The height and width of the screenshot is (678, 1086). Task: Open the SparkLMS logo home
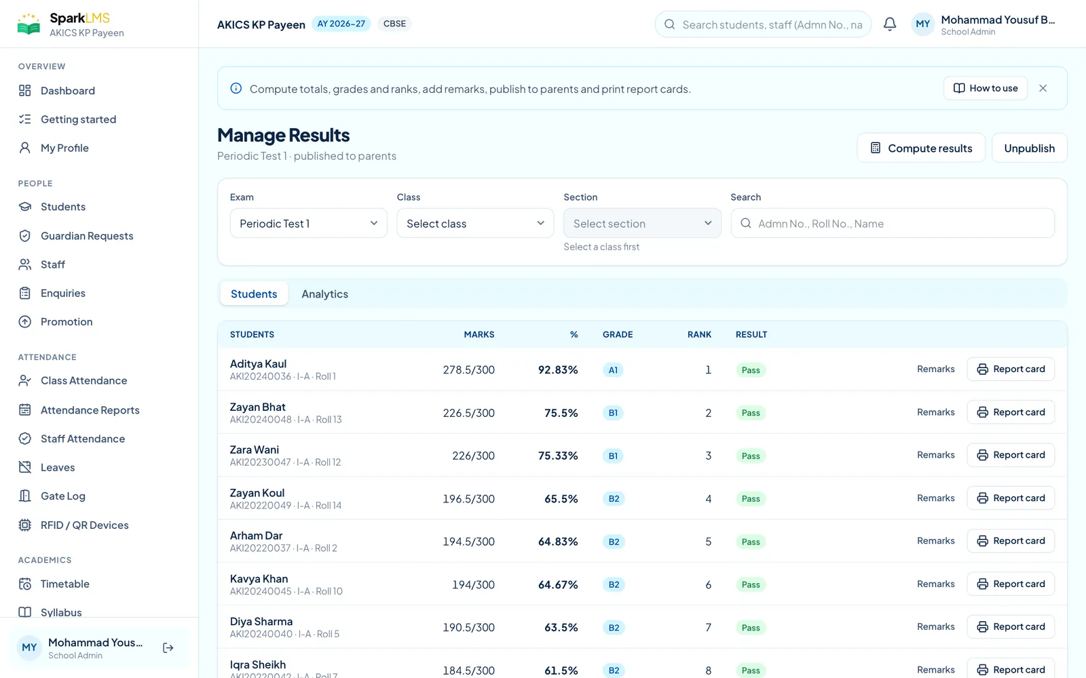(x=71, y=24)
